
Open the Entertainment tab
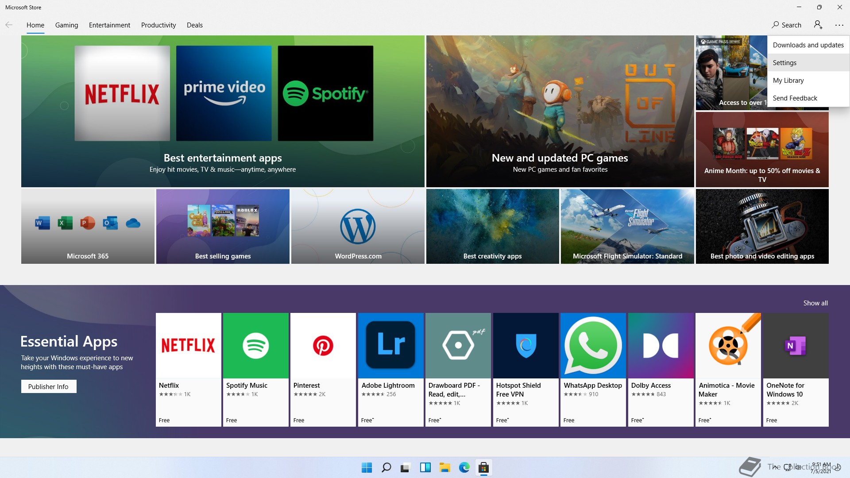point(109,25)
